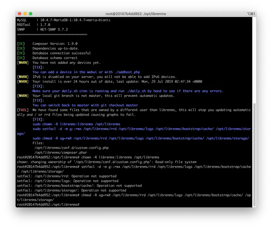272x228 pixels.
Task: Click the SNMP NET-SNMP 5.7.3 line
Action: pyautogui.click(x=42, y=29)
